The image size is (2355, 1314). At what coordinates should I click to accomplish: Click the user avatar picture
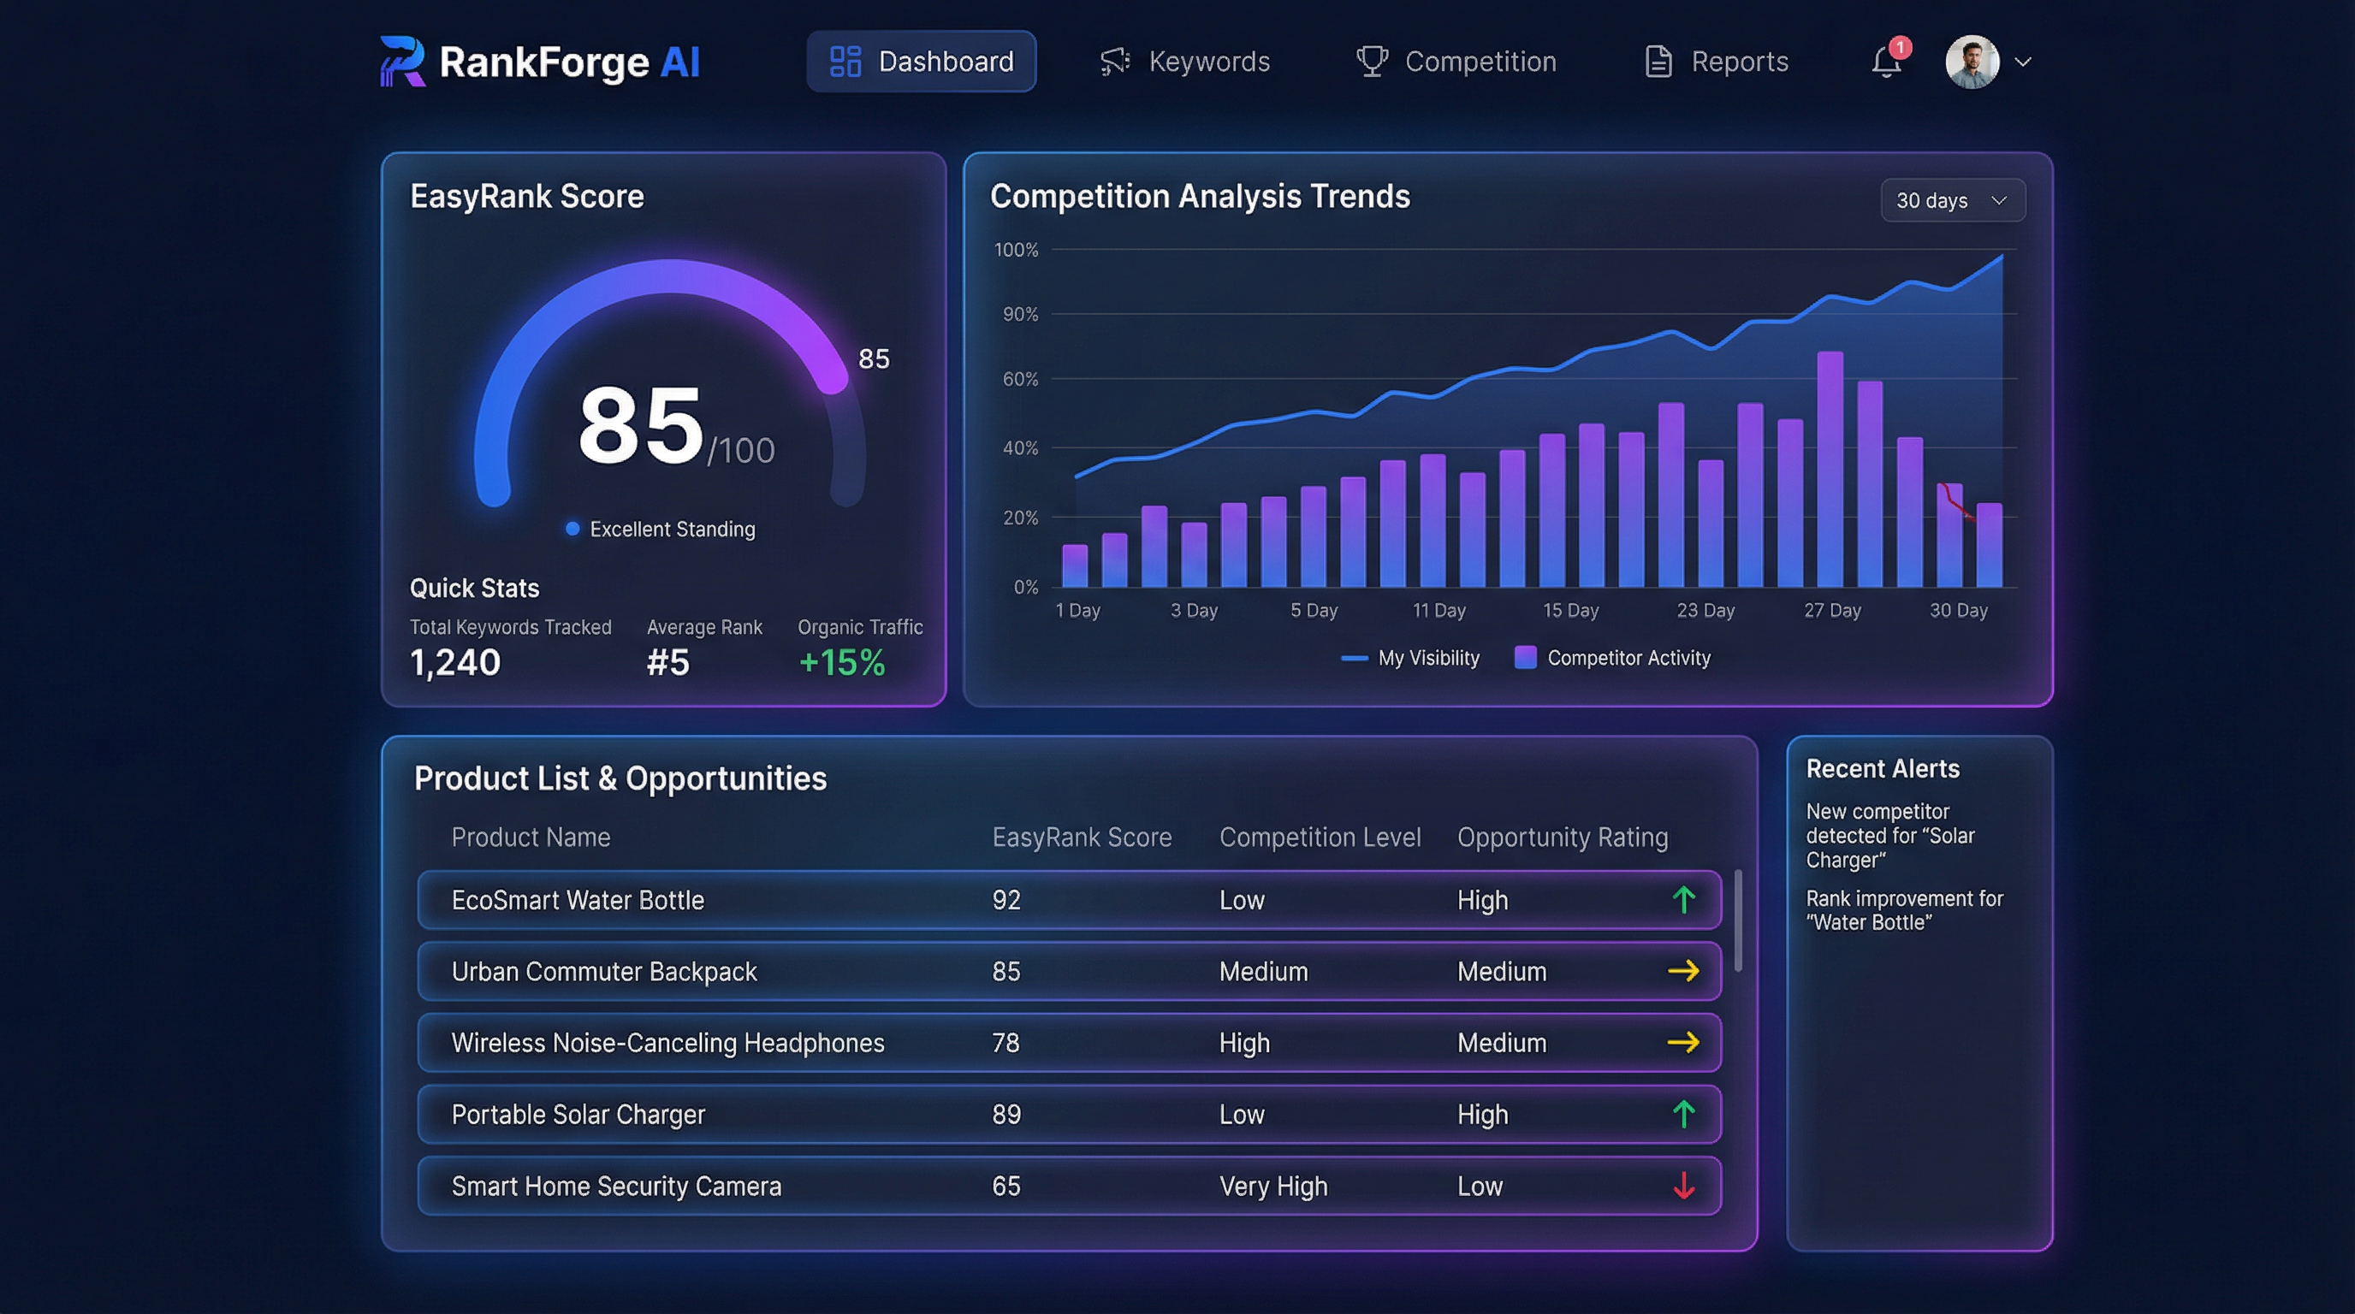pos(1972,62)
